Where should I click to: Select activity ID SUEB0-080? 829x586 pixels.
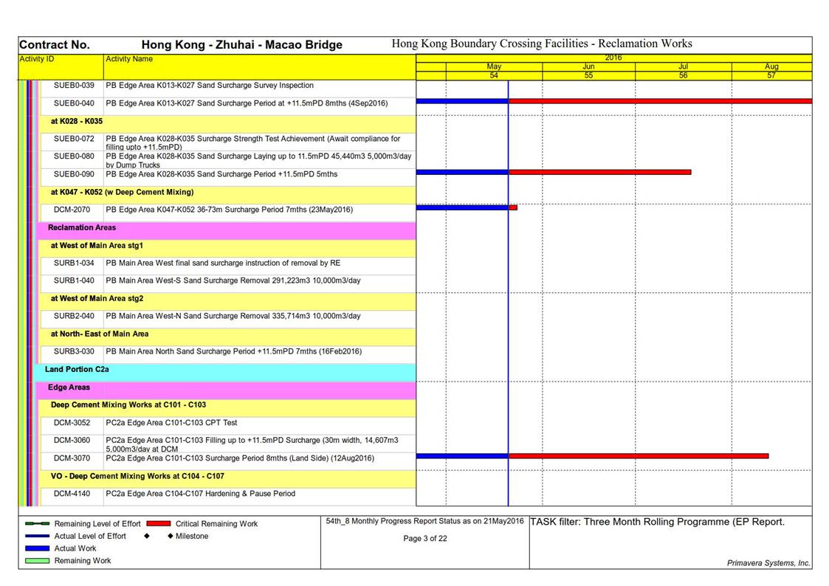coord(74,156)
